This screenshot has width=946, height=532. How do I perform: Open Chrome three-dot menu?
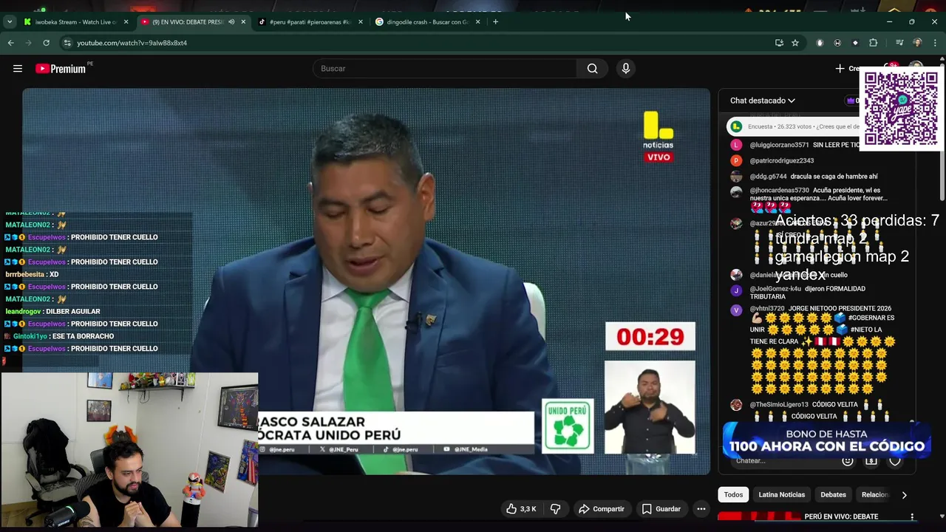(x=935, y=43)
